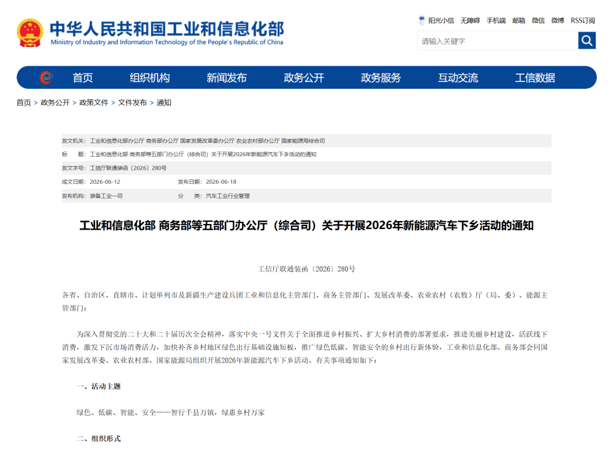The height and width of the screenshot is (457, 611).
Task: Go to 政策文件 in the breadcrumb
Action: (x=94, y=102)
